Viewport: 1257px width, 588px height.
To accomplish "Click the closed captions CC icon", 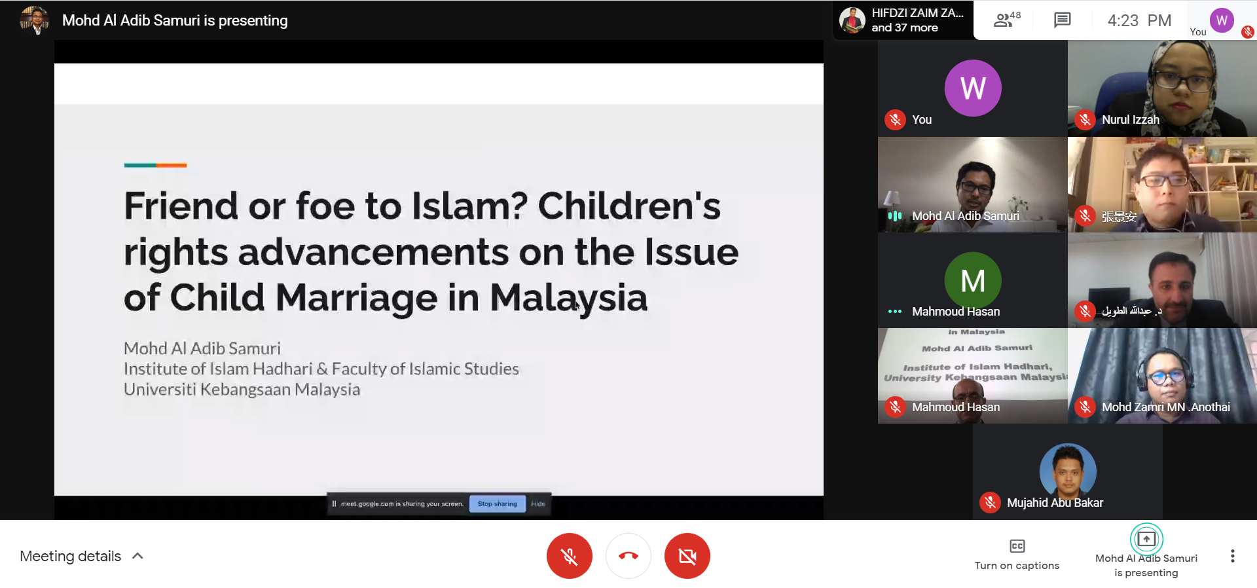I will coord(1017,546).
